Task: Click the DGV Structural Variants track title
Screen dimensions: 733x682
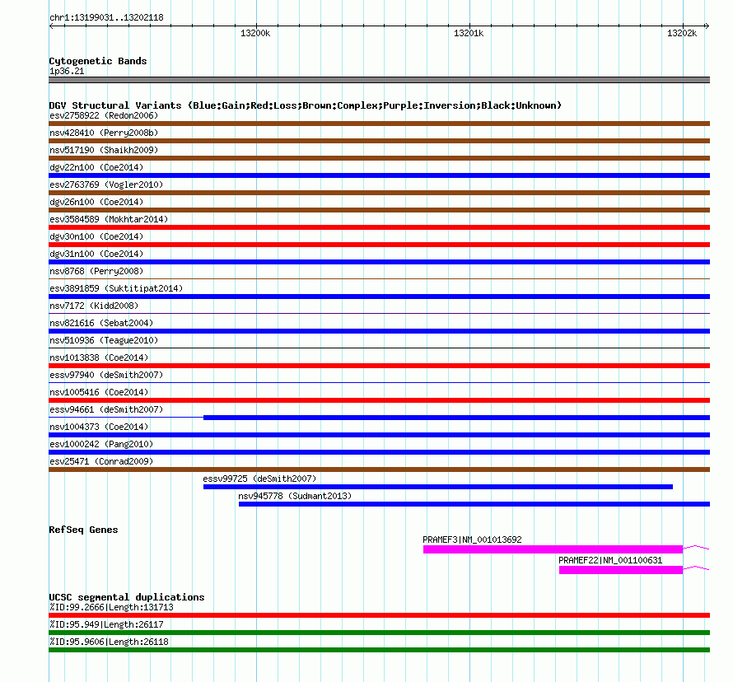Action: click(x=305, y=105)
